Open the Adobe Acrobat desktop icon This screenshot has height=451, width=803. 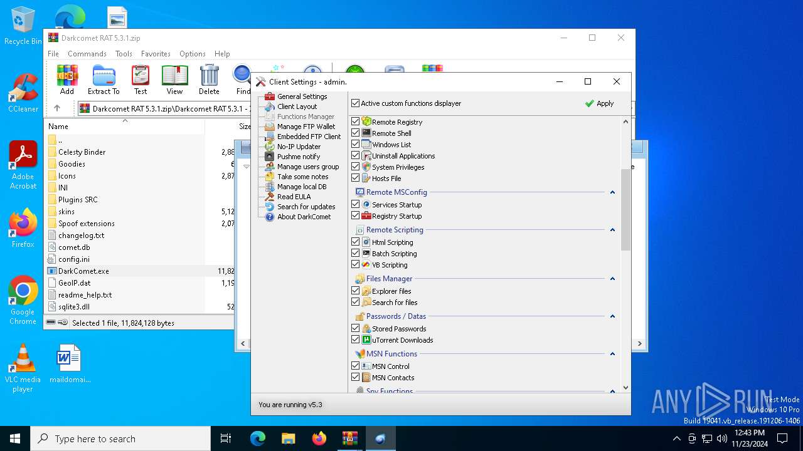pyautogui.click(x=23, y=165)
